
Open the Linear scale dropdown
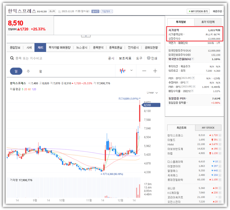152,93
